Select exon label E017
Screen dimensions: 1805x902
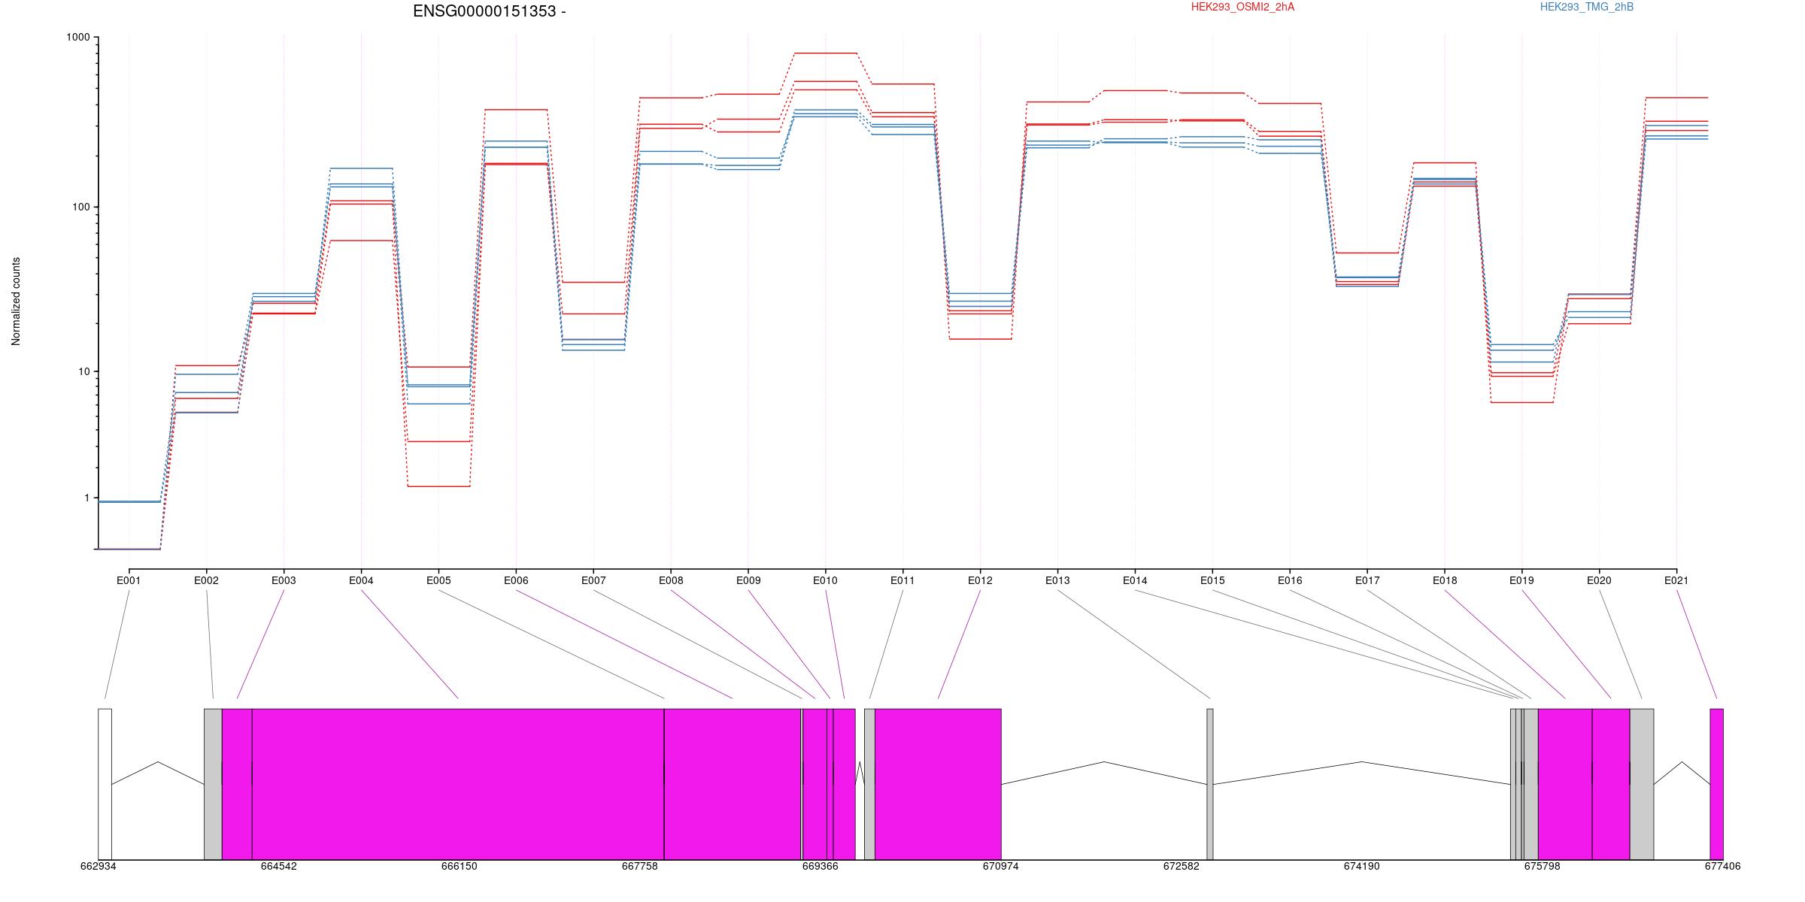click(x=1367, y=580)
